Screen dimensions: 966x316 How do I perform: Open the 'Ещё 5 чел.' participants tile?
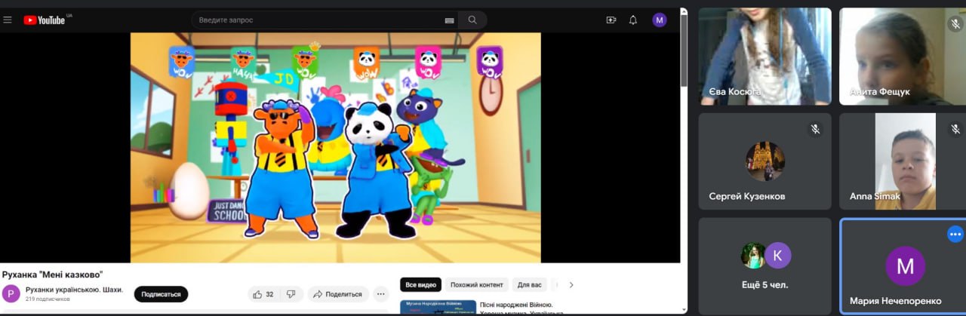(765, 265)
